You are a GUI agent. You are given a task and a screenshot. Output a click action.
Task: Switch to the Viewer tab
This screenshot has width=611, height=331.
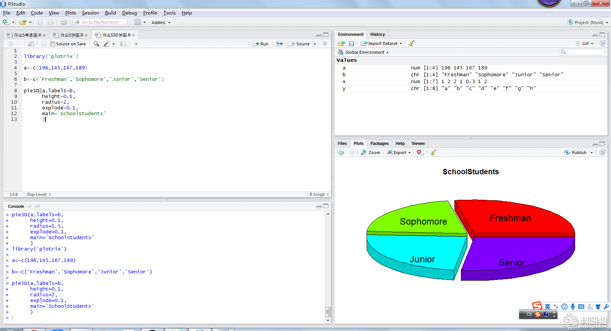coord(418,143)
